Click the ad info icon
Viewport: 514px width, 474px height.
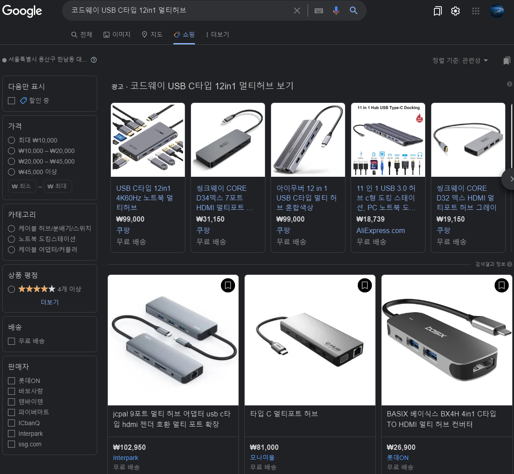[x=510, y=84]
